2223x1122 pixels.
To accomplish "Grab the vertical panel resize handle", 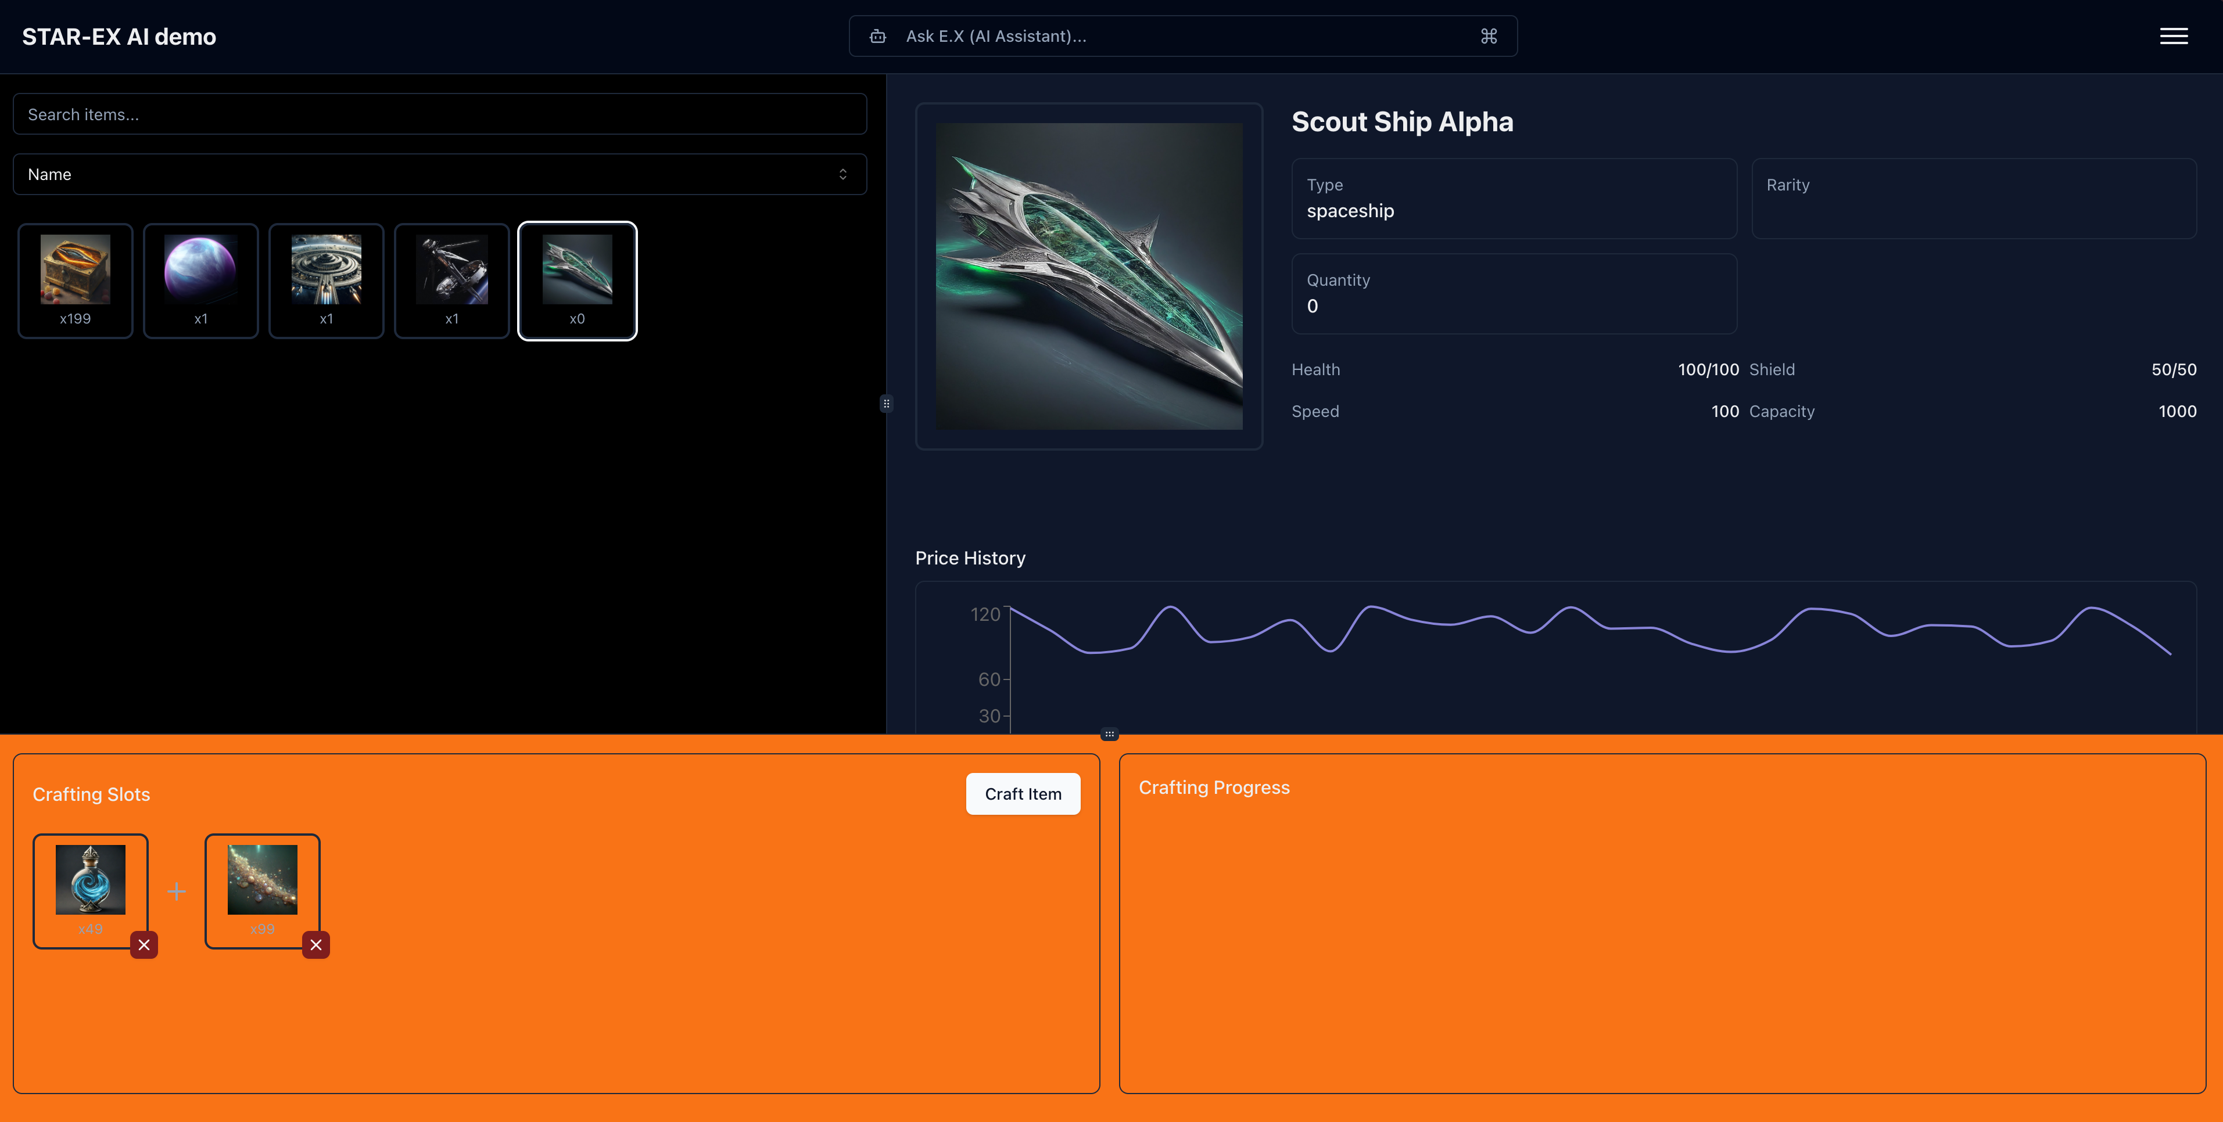I will pos(886,404).
